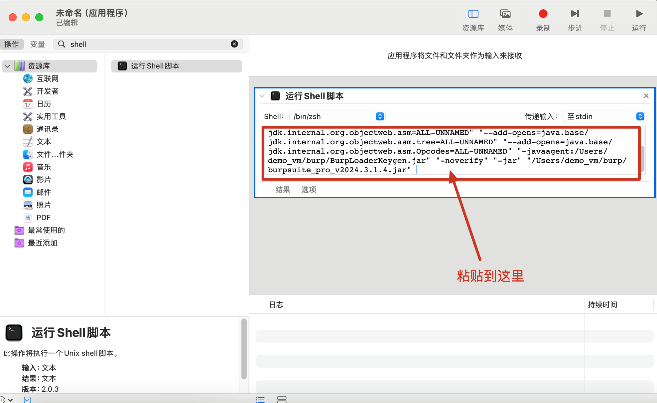This screenshot has width=657, height=403.
Task: Switch to the 变量 tab
Action: click(37, 44)
